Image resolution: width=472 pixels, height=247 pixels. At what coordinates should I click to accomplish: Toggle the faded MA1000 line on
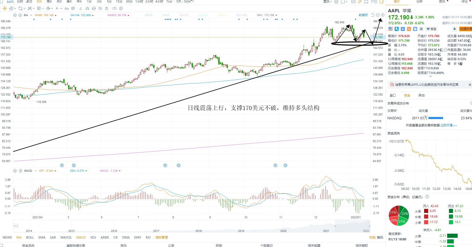coord(242,15)
